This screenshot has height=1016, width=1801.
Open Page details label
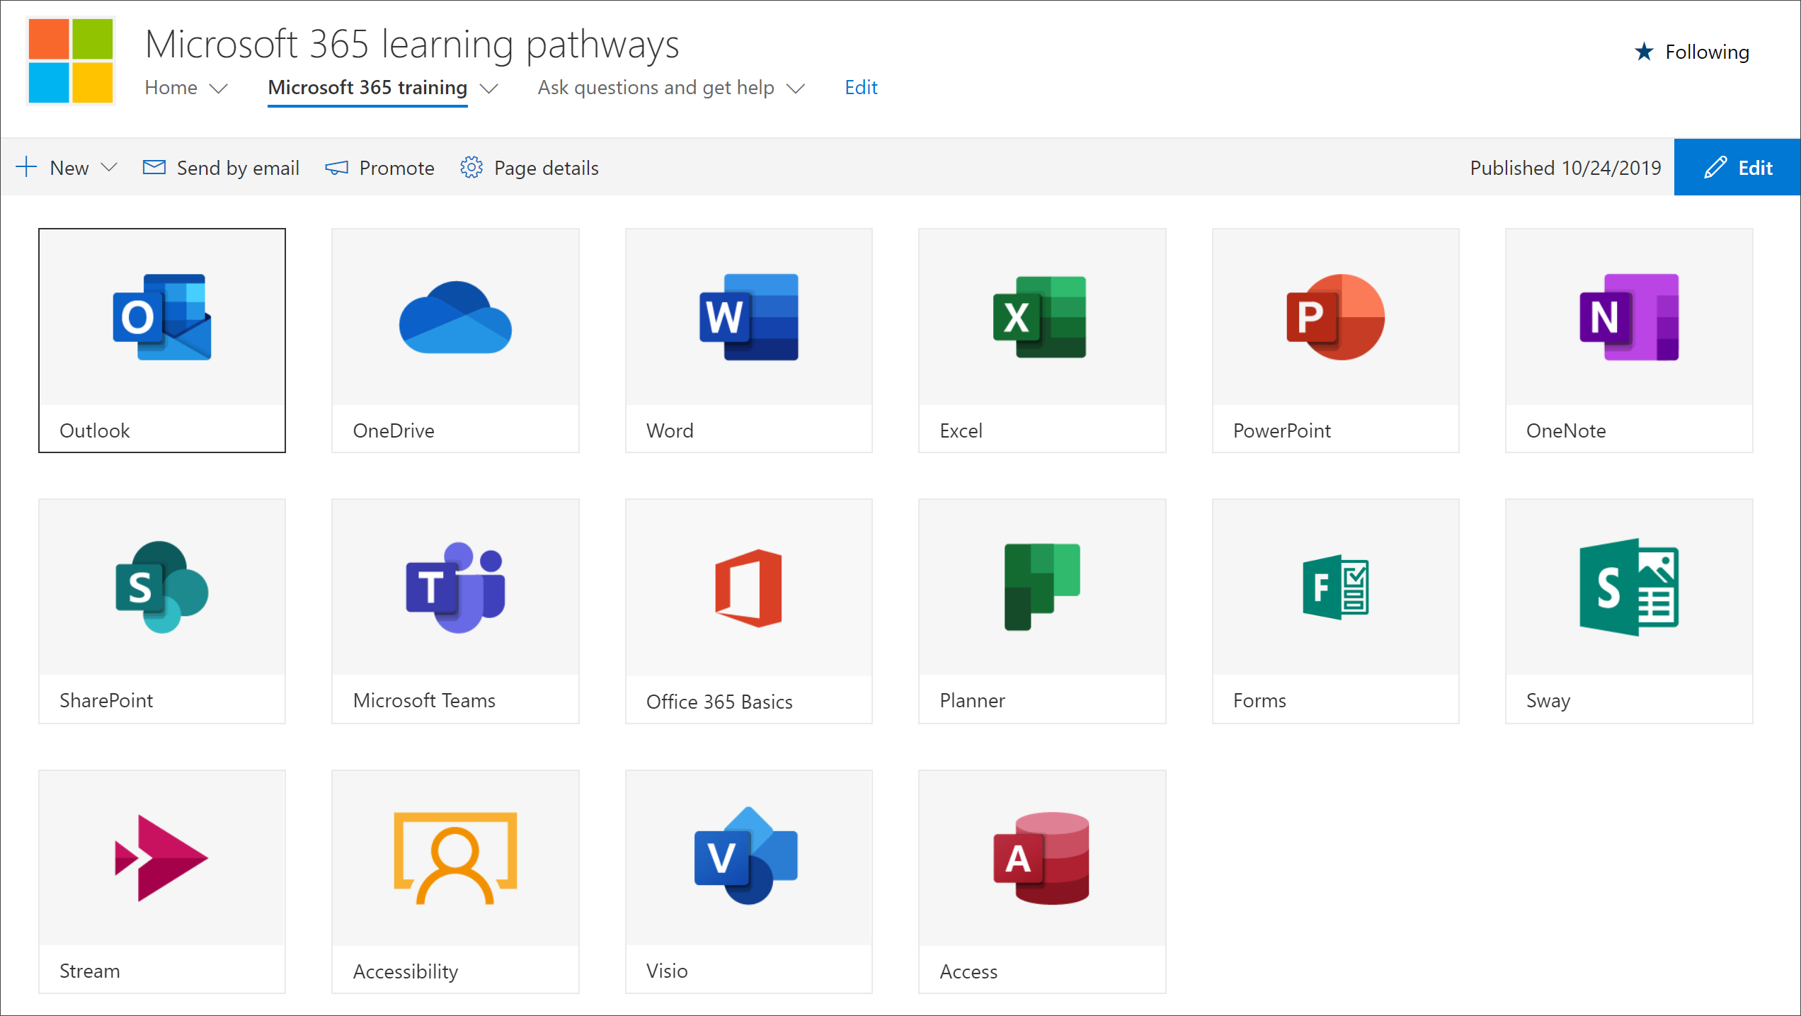coord(547,168)
